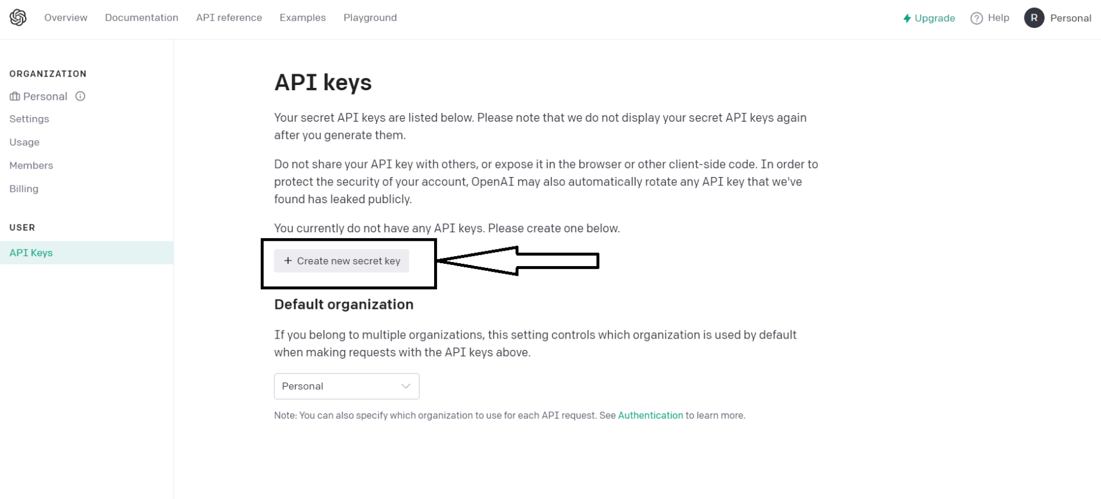
Task: Open the Default organization dropdown
Action: tap(346, 386)
